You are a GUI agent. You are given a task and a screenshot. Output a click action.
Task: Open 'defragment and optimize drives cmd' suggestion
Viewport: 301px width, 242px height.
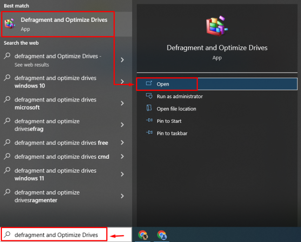point(66,157)
